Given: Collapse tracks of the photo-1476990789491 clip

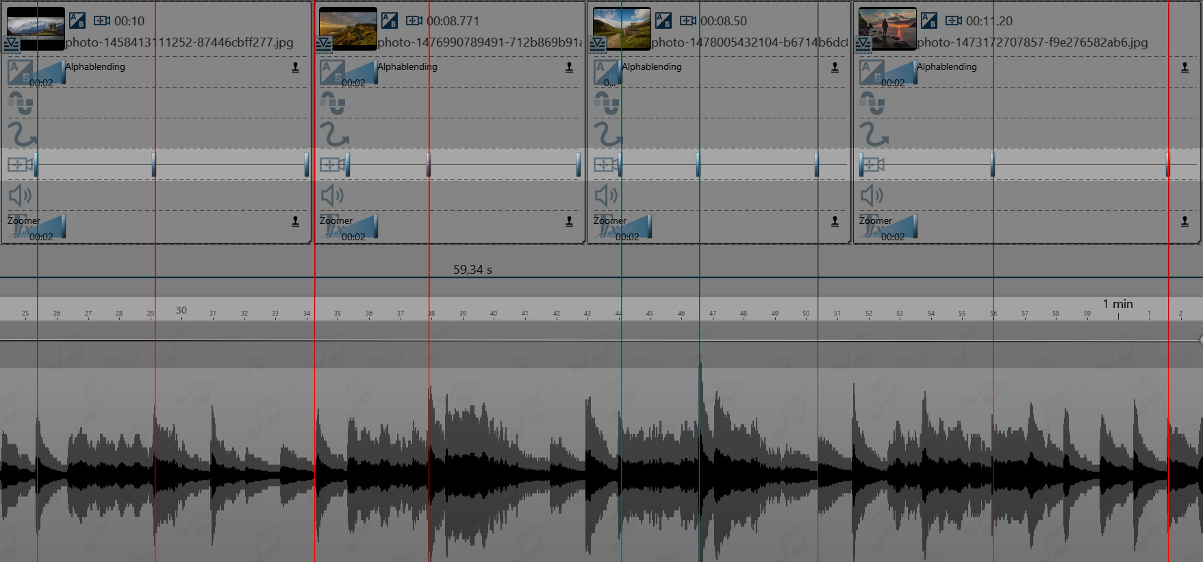Looking at the screenshot, I should (324, 44).
